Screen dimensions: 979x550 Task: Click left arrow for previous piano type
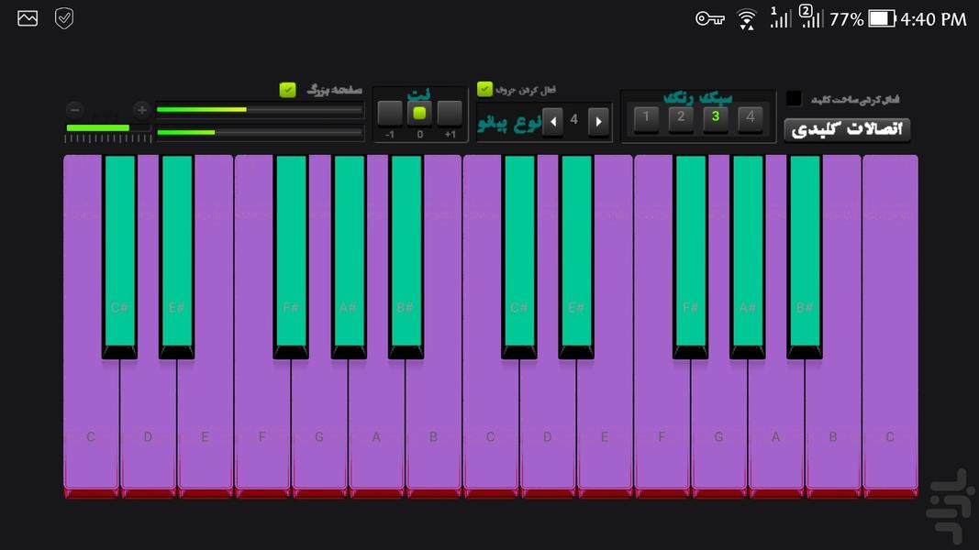(552, 121)
